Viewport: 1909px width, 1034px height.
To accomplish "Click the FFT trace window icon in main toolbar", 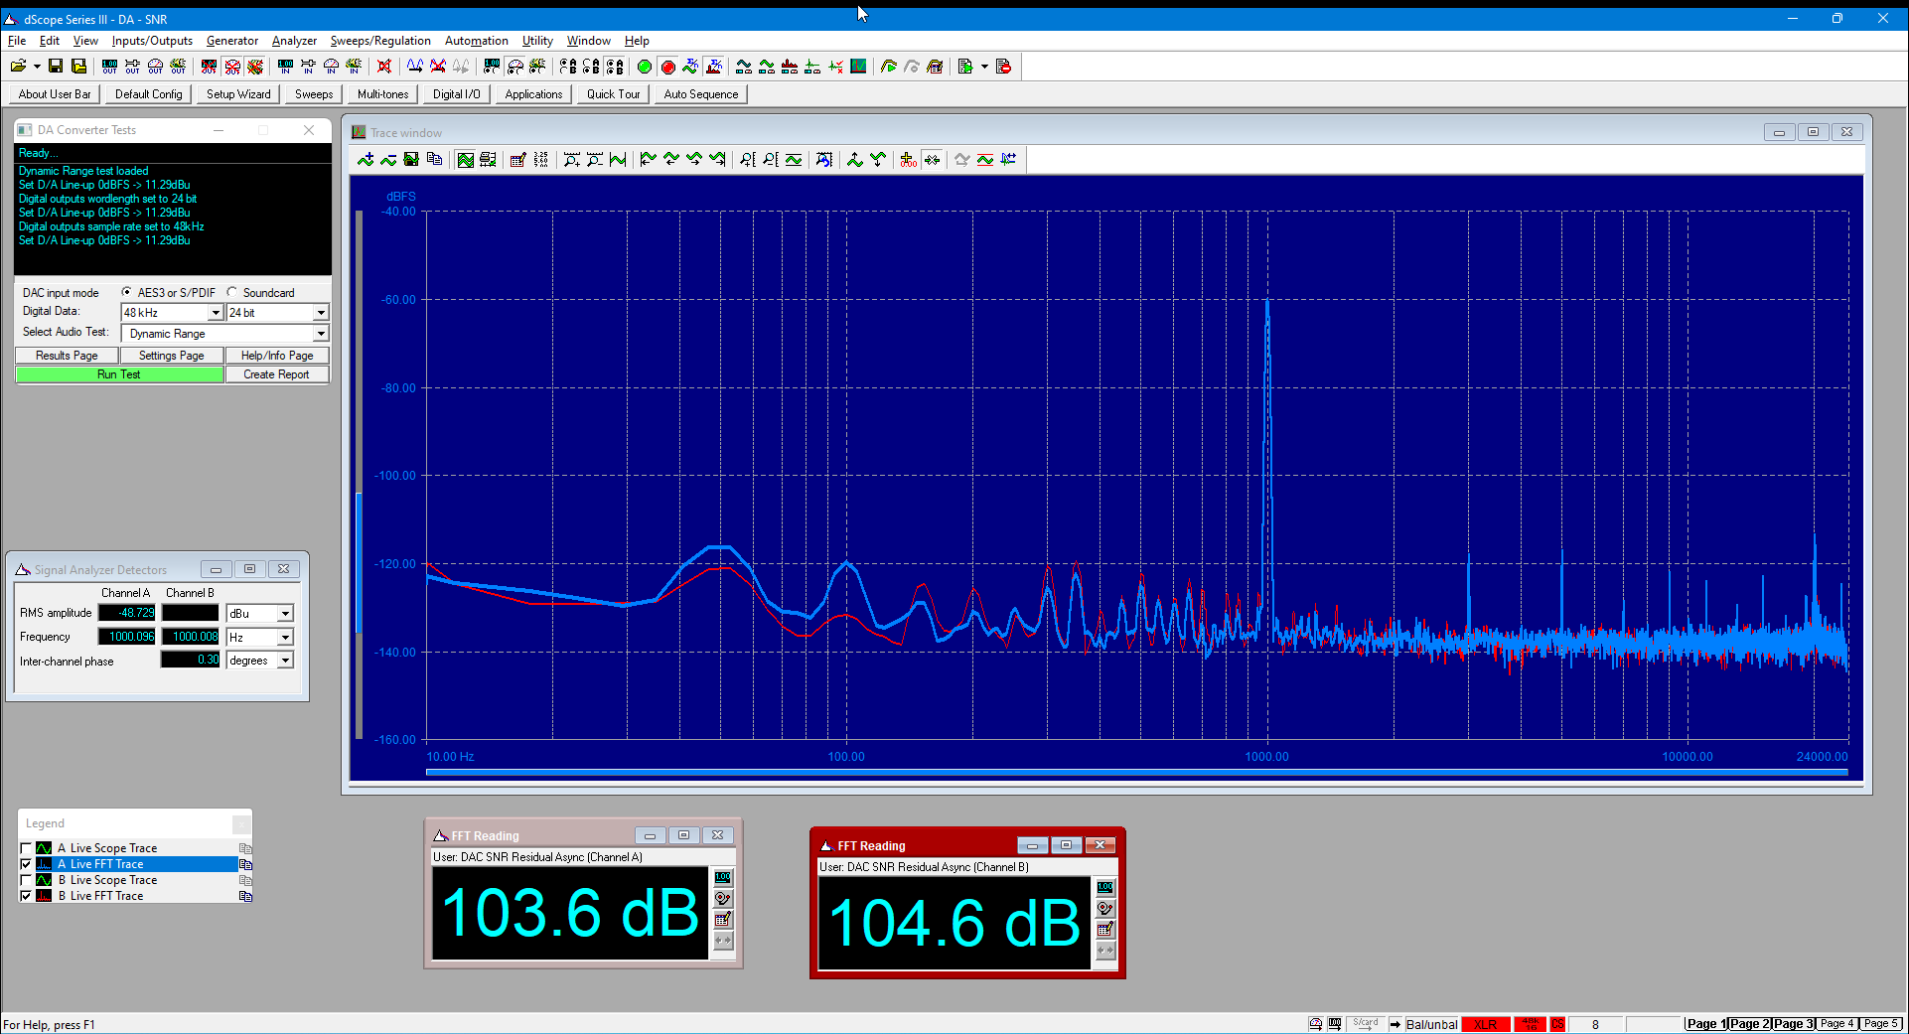I will [858, 67].
